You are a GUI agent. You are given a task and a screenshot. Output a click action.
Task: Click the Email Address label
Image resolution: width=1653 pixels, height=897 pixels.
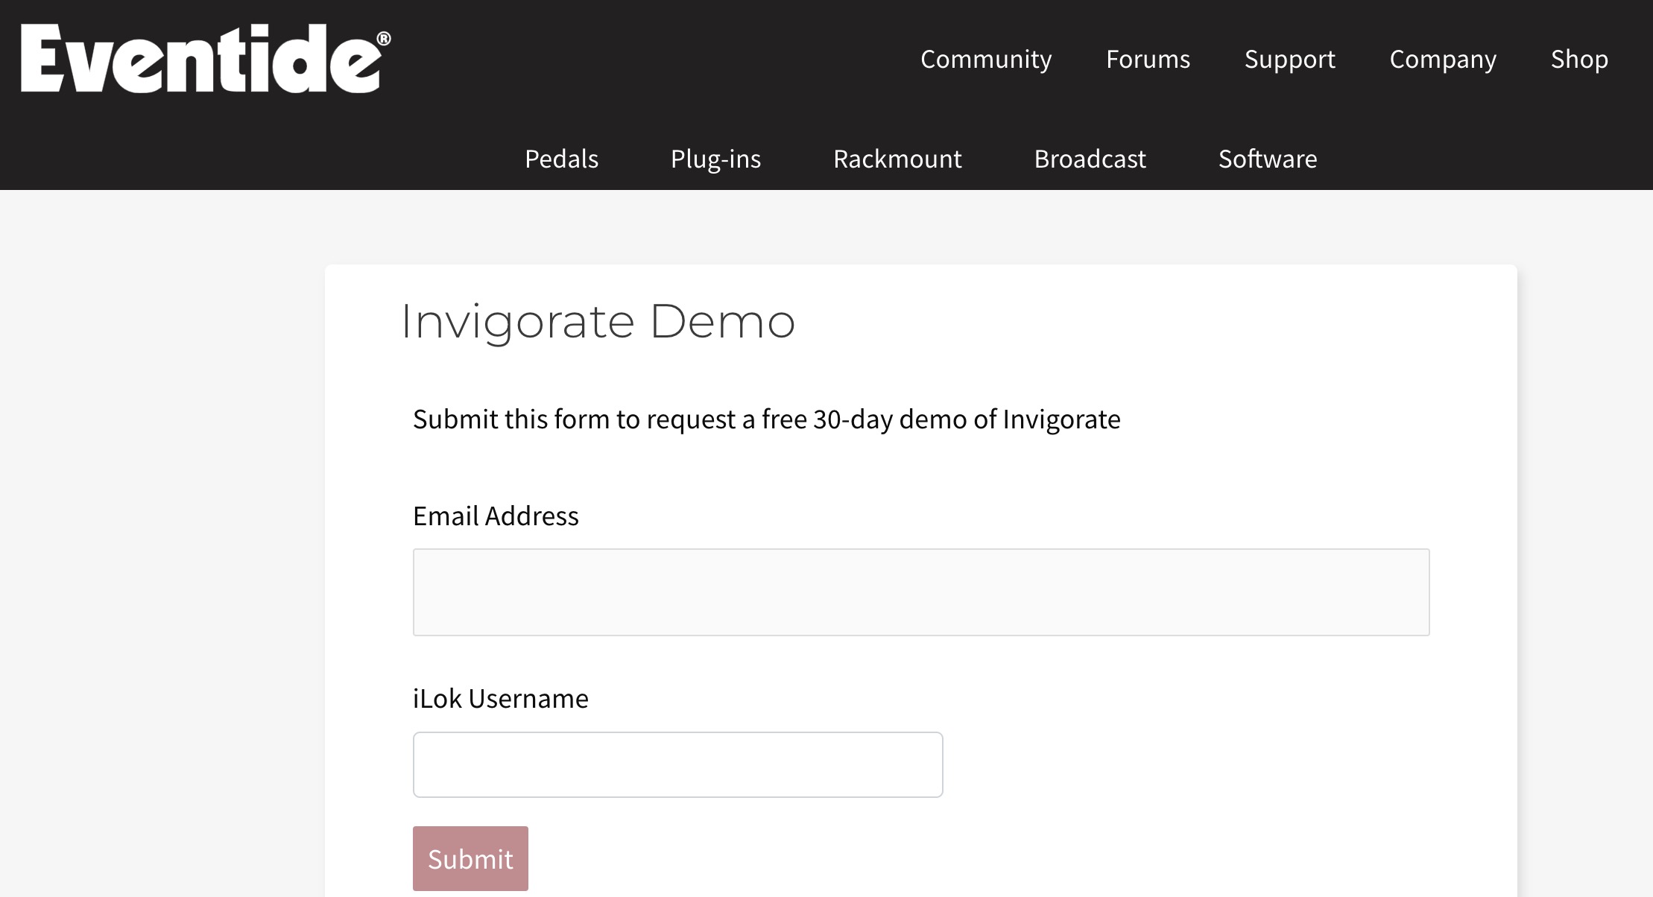click(496, 516)
